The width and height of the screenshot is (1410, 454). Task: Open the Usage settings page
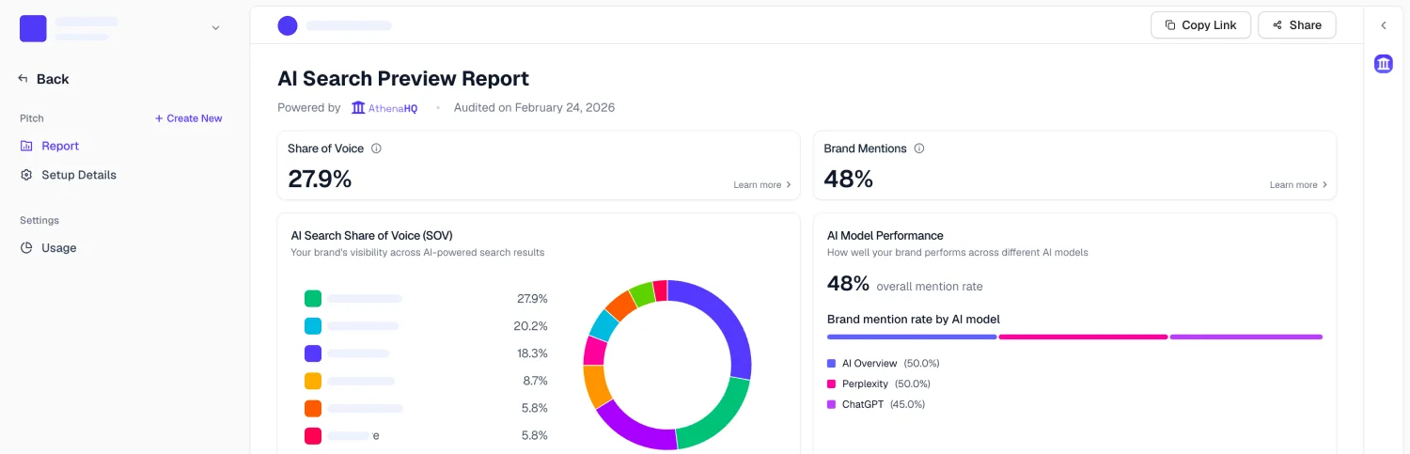point(59,248)
